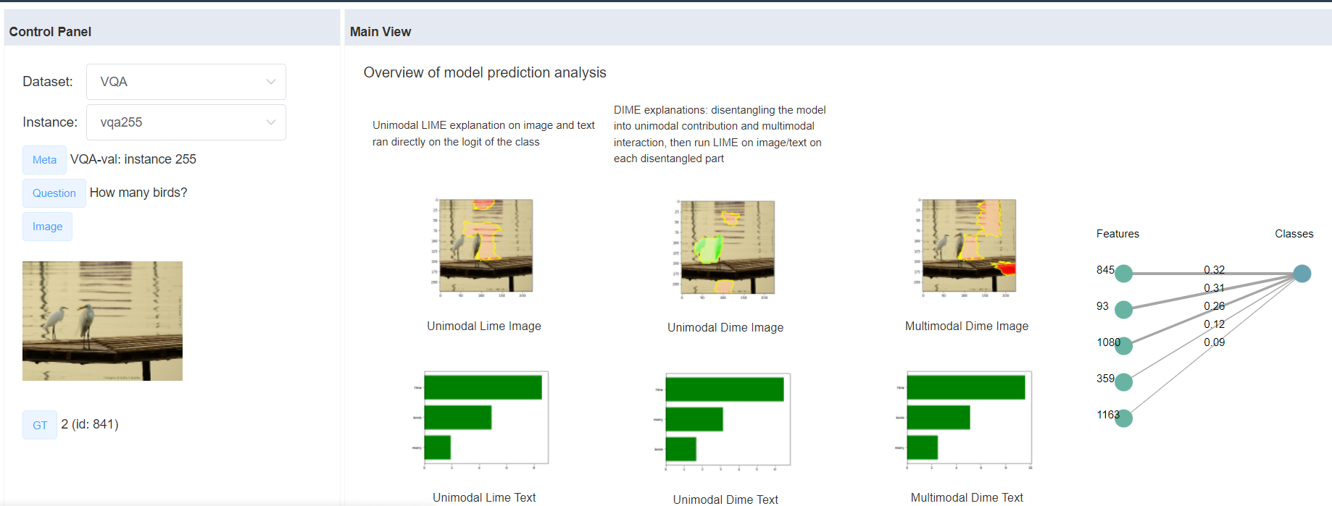This screenshot has width=1332, height=506.
Task: Click the Unimodal Lime Text bar chart
Action: pyautogui.click(x=483, y=420)
